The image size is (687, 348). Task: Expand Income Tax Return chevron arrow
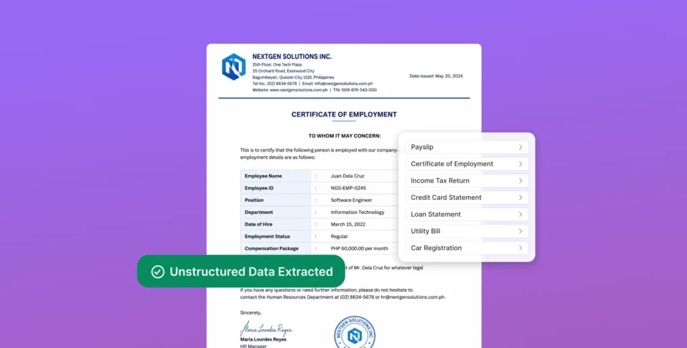(x=521, y=181)
